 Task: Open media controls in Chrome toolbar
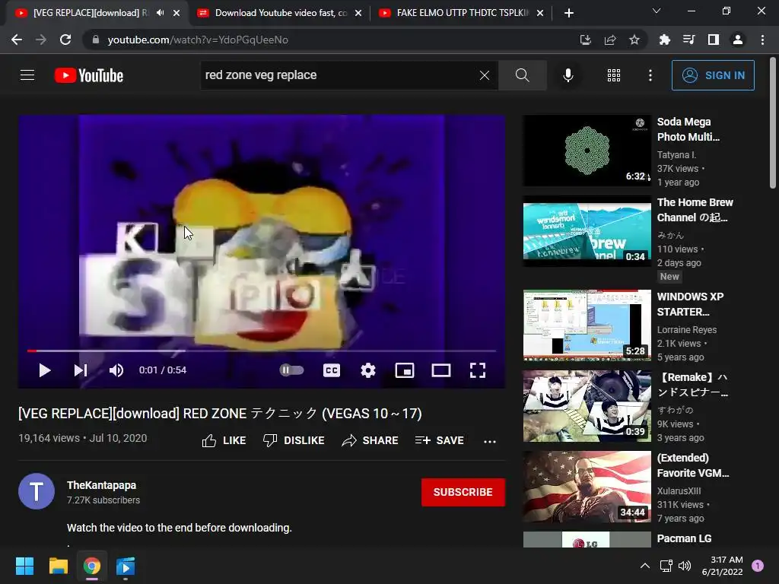click(688, 40)
